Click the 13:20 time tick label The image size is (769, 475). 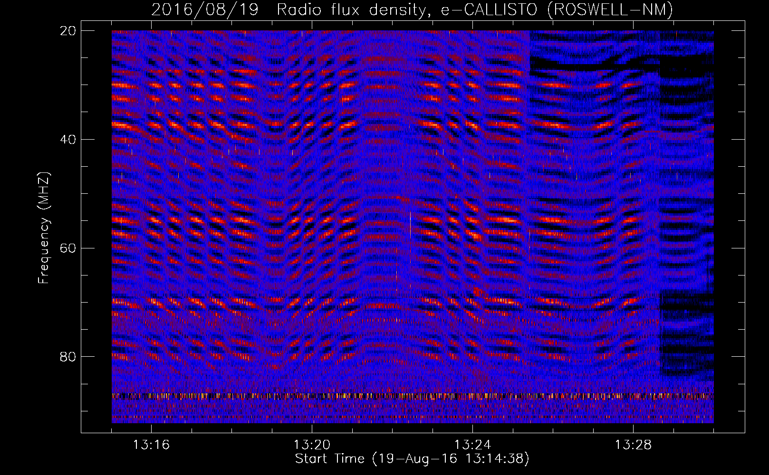tap(312, 445)
